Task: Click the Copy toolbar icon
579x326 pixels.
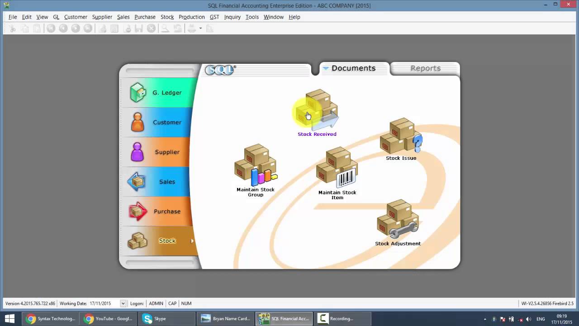Action: click(25, 29)
